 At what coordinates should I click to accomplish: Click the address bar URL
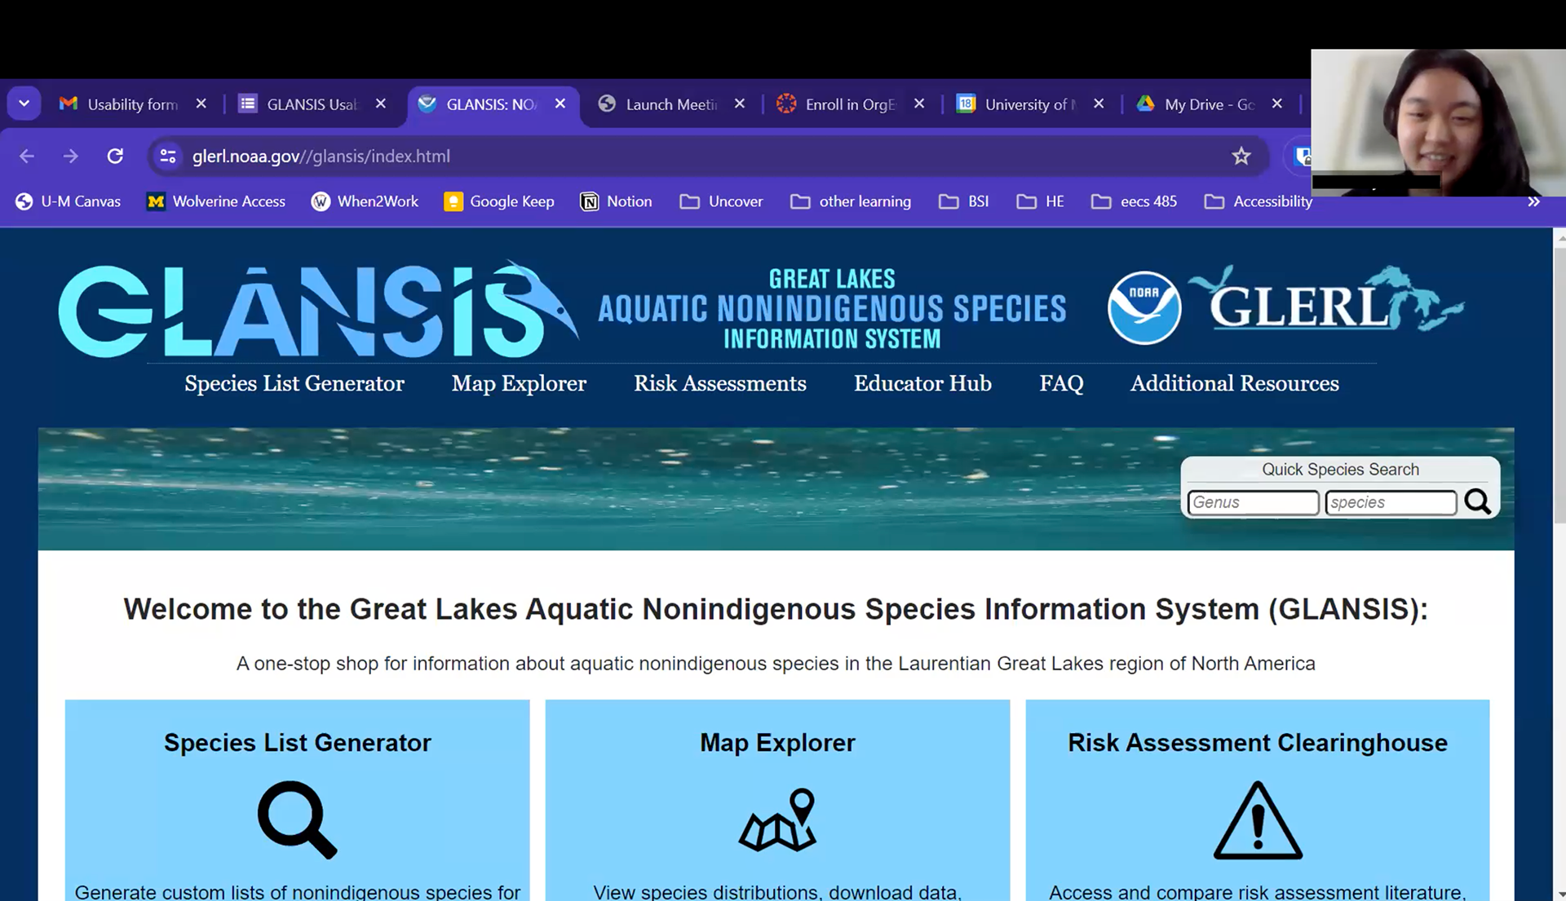pos(321,156)
